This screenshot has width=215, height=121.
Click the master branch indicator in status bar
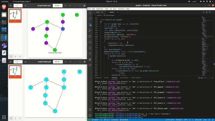pos(95,120)
